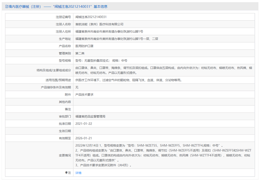The height and width of the screenshot is (180, 260).
Task: Click the attachment value 产品技术要求
Action: 84,94
